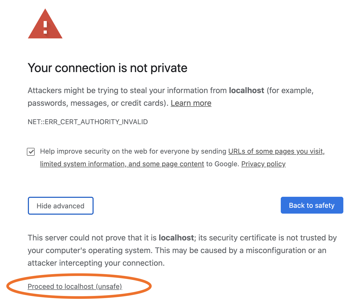The image size is (362, 302).
Task: Click the 'to Google' text before Privacy policy
Action: (x=222, y=164)
